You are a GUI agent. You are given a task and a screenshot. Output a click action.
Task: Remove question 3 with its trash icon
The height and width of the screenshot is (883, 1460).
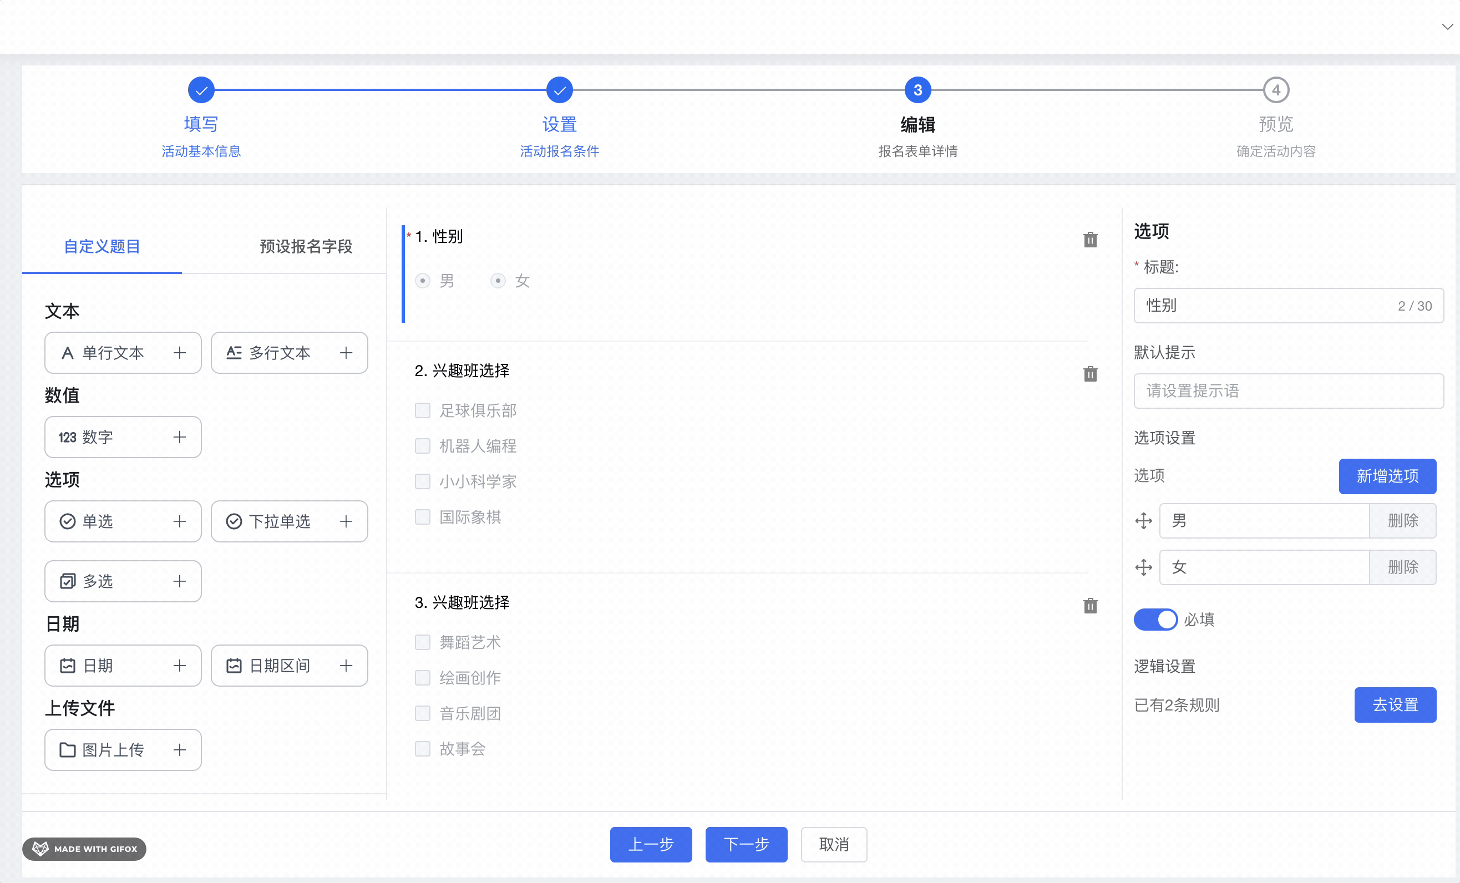tap(1089, 606)
